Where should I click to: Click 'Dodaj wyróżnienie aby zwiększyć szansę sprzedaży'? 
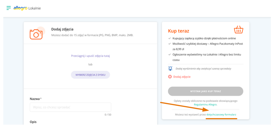tap(203, 69)
